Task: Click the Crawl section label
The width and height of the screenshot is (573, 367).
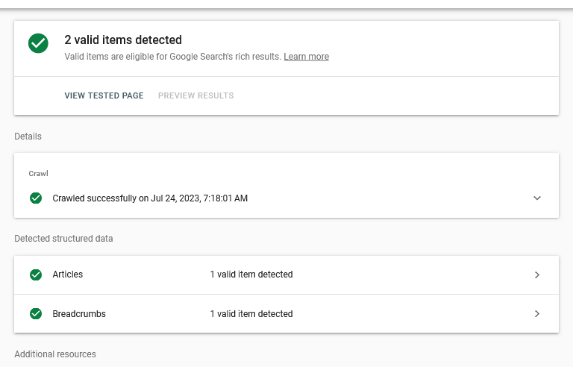Action: click(x=38, y=173)
